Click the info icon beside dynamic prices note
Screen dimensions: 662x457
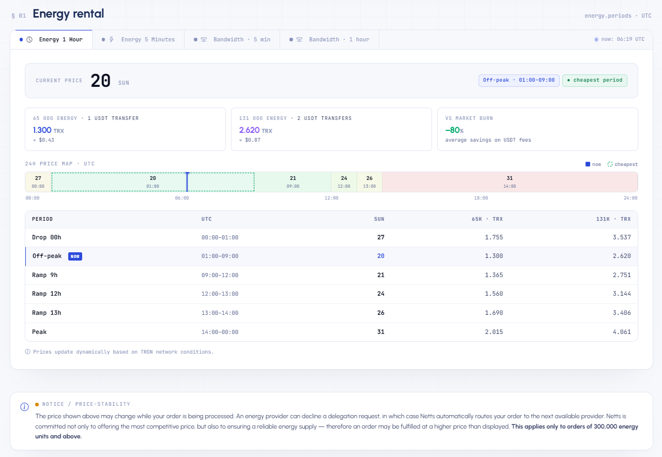[x=28, y=352]
